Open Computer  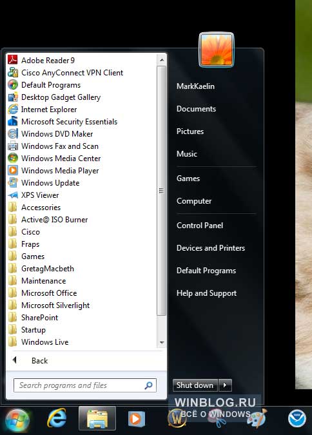coord(194,201)
